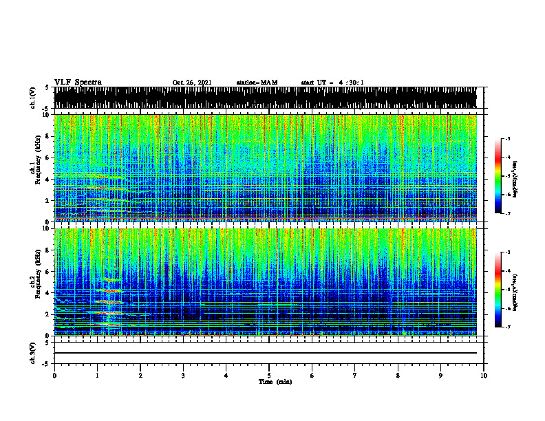Image resolution: width=545 pixels, height=421 pixels.
Task: Click the "-7" value on the ch.2 colorbar
Action: pos(508,327)
